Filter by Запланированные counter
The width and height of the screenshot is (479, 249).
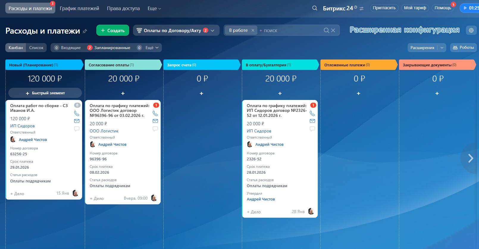pos(109,48)
